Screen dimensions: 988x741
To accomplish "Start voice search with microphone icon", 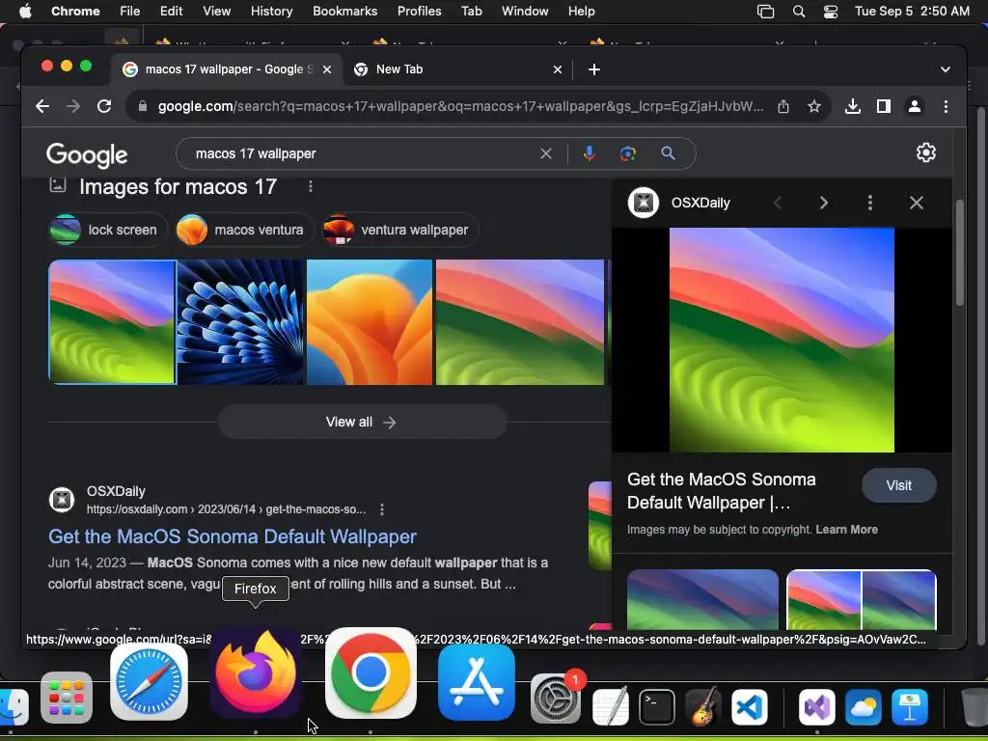I will pos(590,153).
